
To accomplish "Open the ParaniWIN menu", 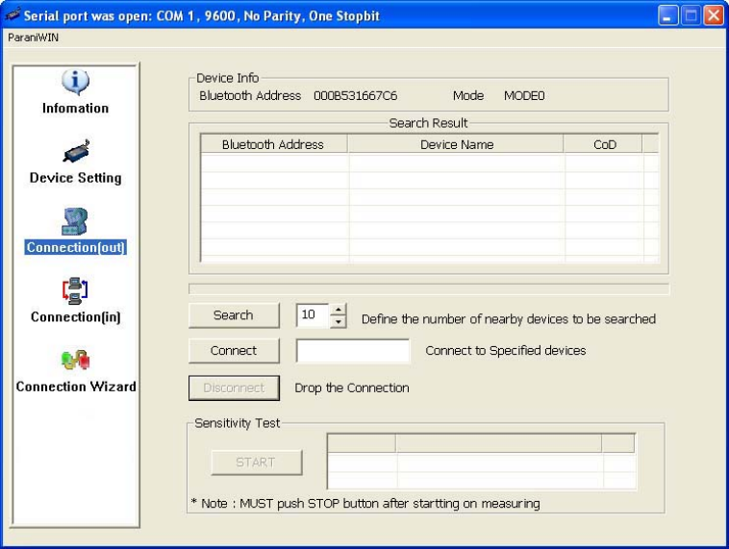I will point(33,37).
